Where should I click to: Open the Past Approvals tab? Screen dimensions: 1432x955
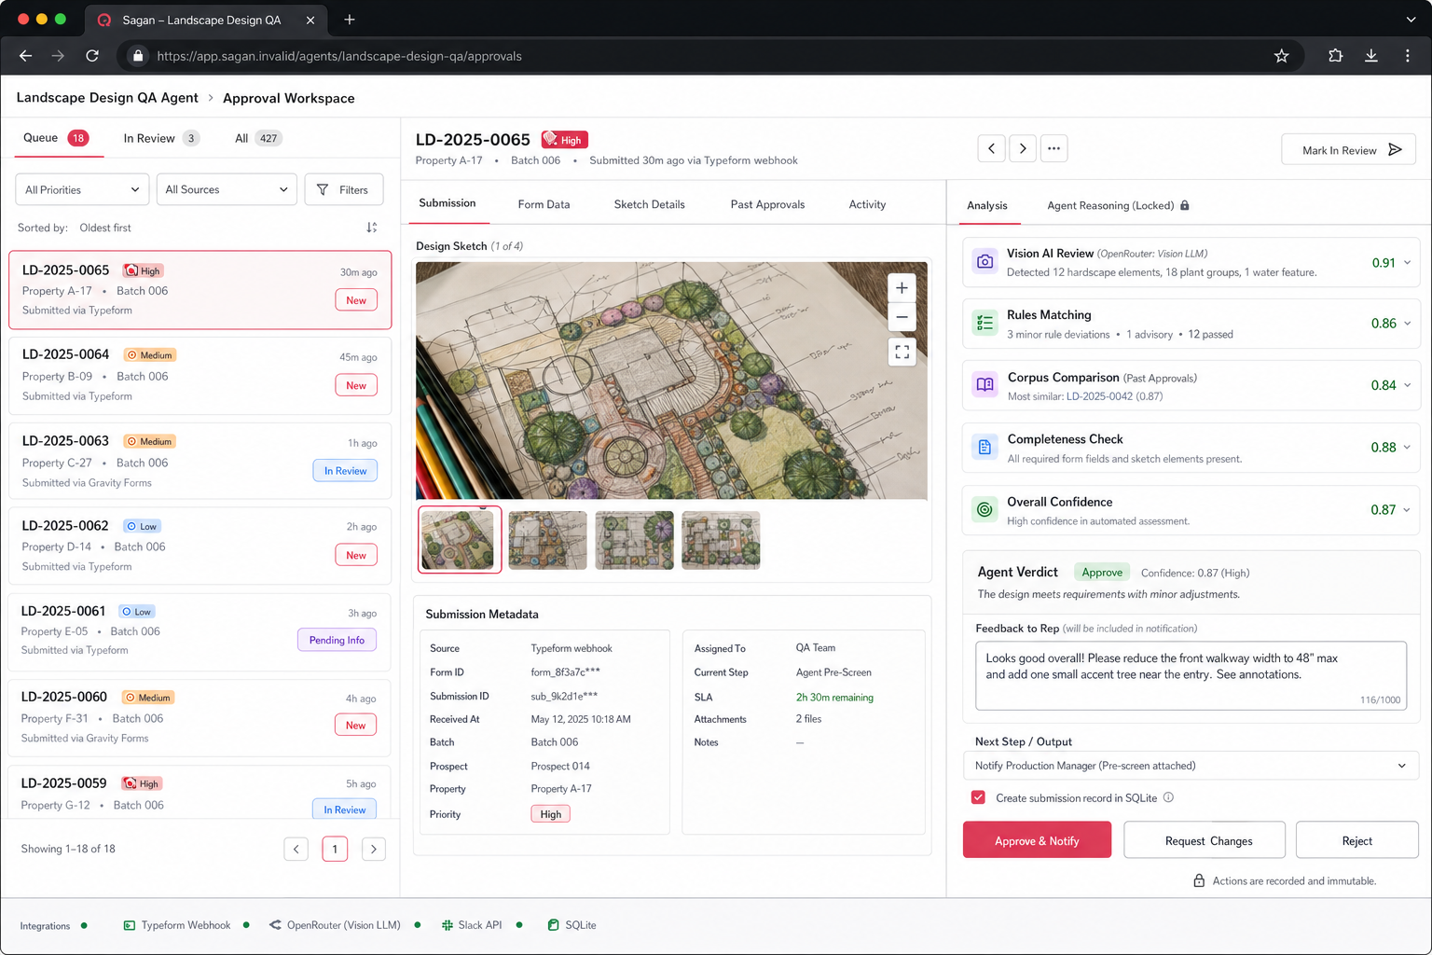767,204
